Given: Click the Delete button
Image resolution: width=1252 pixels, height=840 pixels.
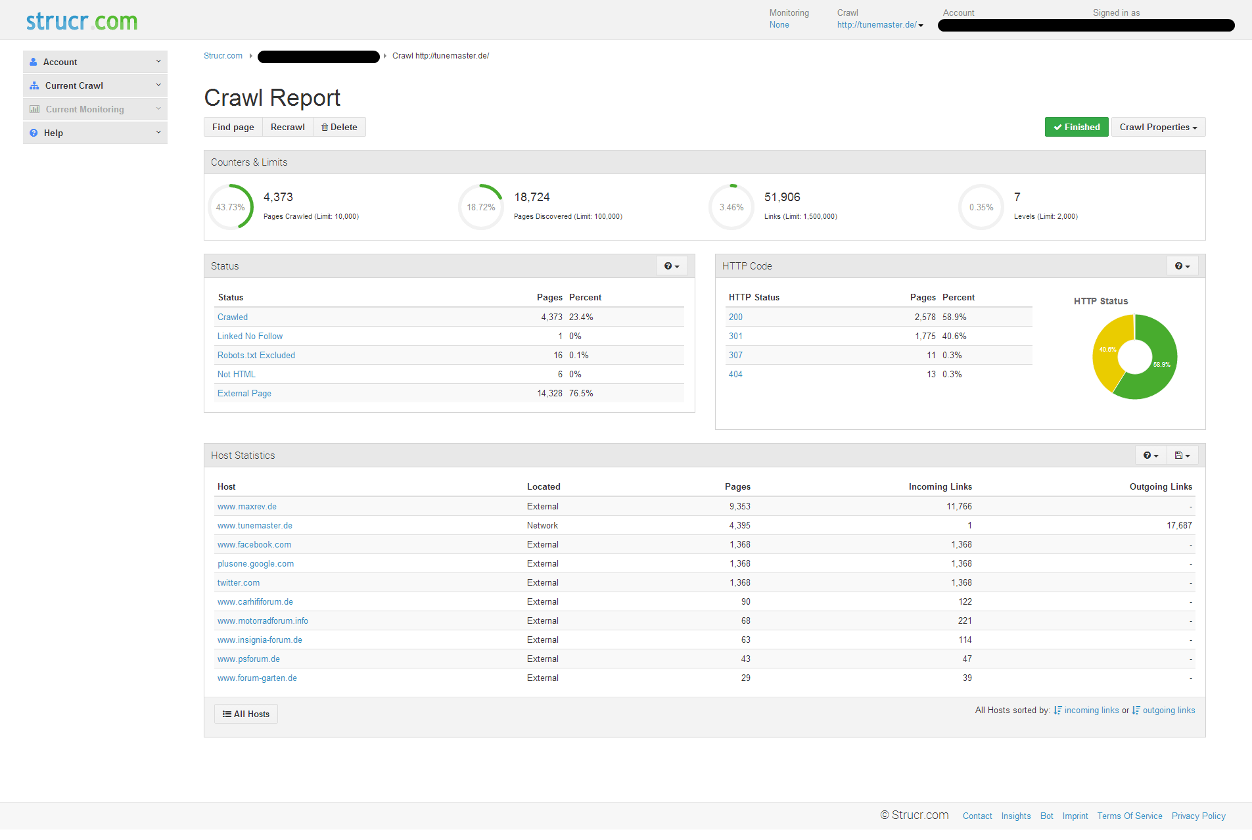Looking at the screenshot, I should pyautogui.click(x=339, y=127).
